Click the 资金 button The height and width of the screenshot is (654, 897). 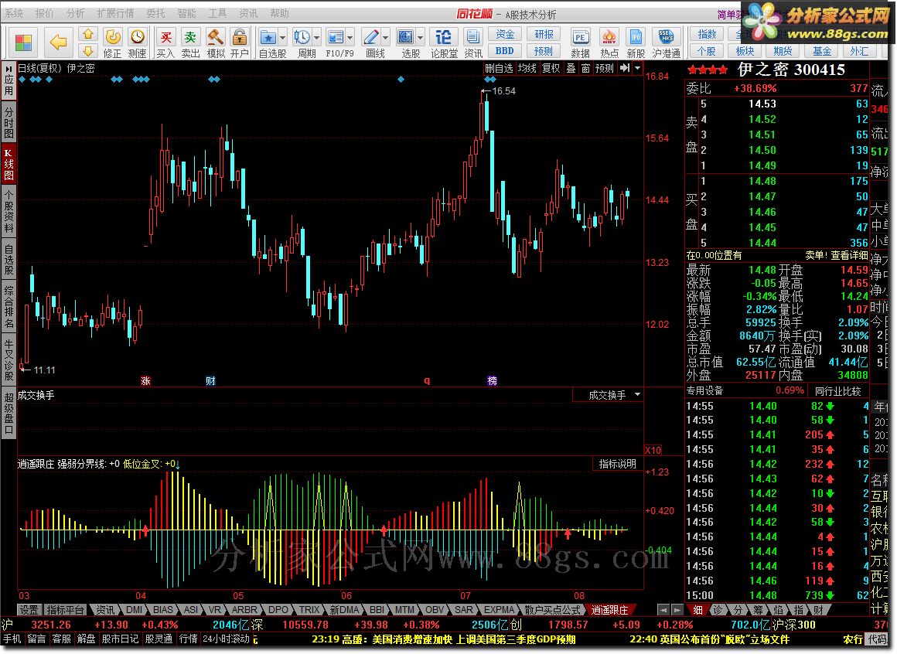504,34
